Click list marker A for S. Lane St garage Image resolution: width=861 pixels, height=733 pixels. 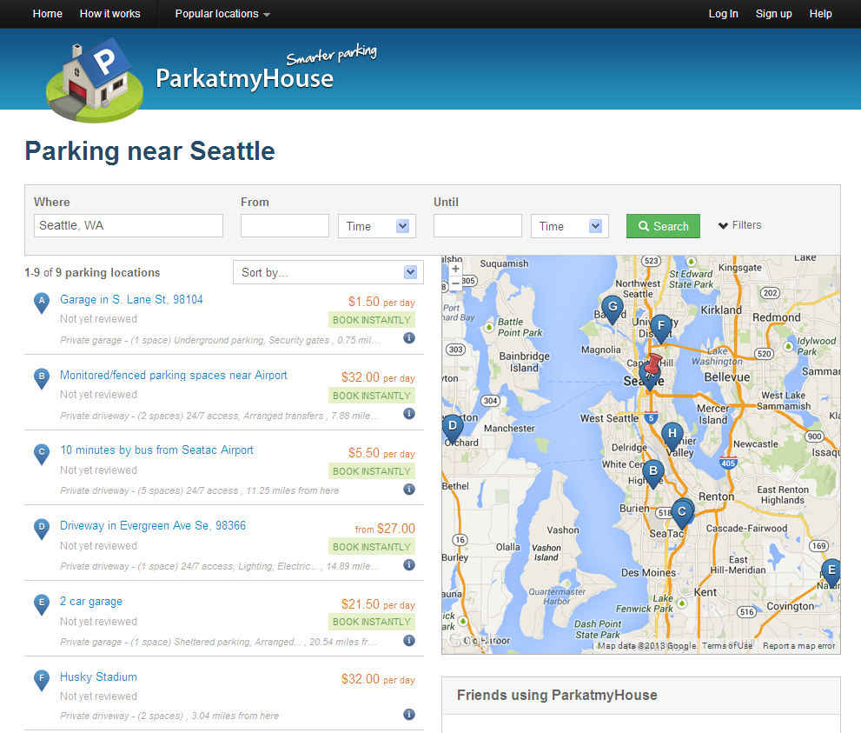click(42, 303)
